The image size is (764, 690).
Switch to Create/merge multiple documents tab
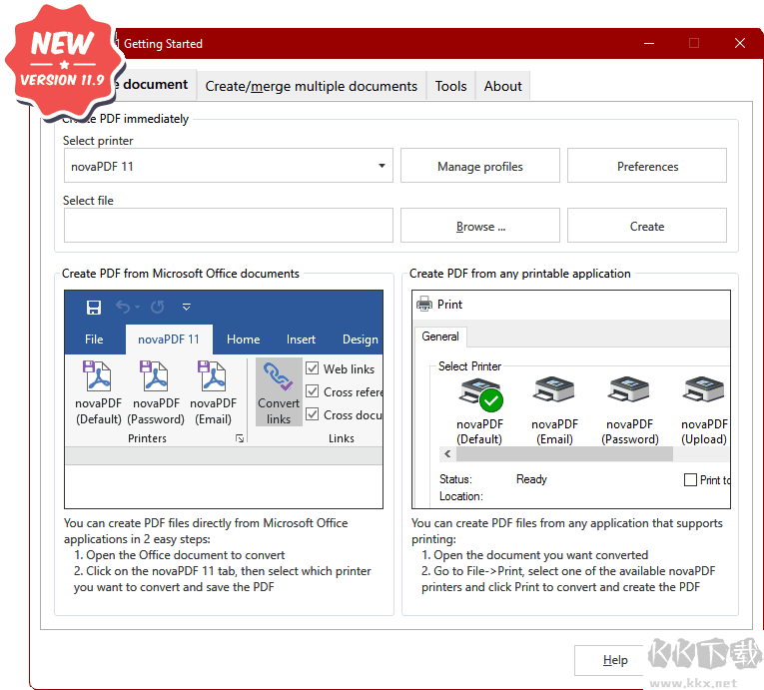pos(311,86)
